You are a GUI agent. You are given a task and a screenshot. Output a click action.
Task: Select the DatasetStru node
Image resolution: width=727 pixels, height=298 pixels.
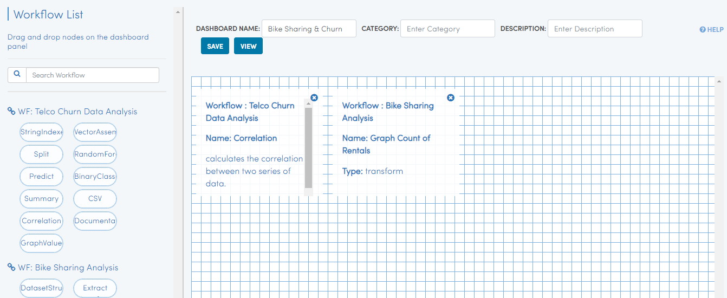41,288
